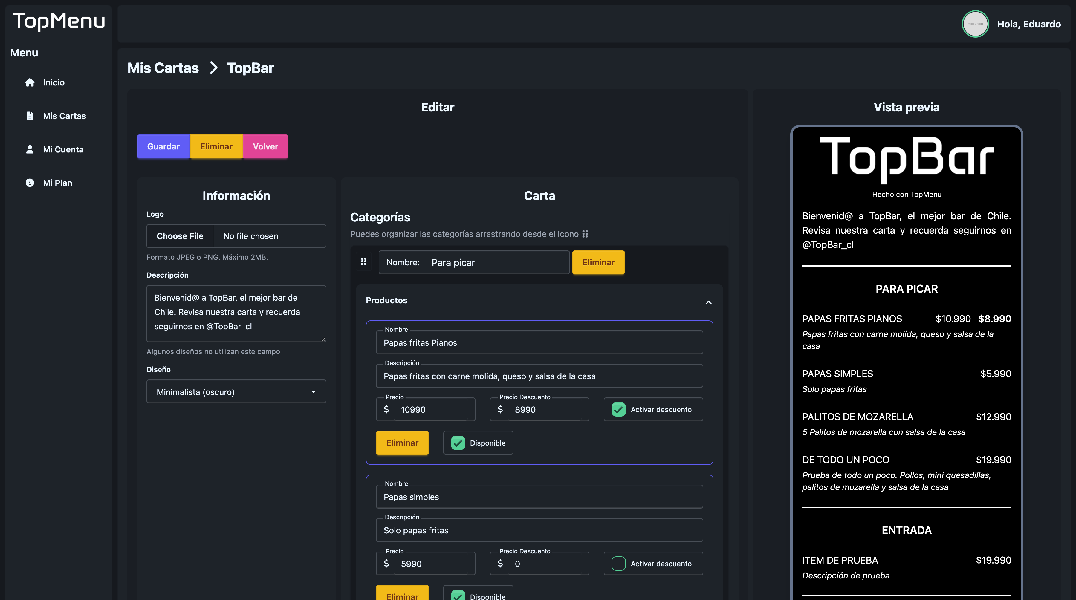The width and height of the screenshot is (1076, 600).
Task: Click the user avatar next to Hola, Eduardo
Action: pos(975,24)
